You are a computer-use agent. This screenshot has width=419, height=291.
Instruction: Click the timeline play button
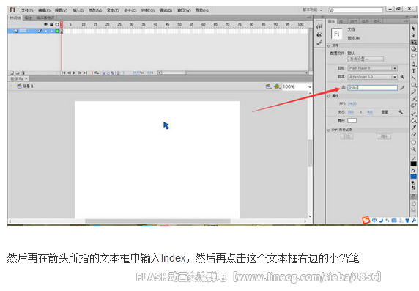point(74,73)
